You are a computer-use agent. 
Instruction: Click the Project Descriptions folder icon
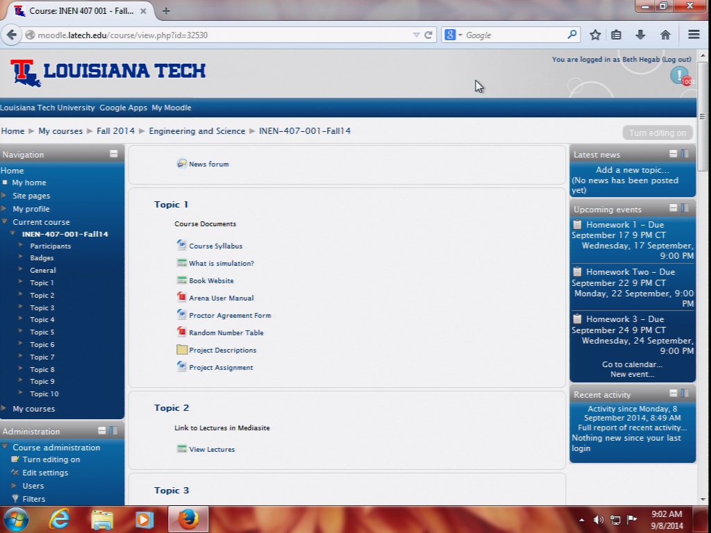point(182,350)
